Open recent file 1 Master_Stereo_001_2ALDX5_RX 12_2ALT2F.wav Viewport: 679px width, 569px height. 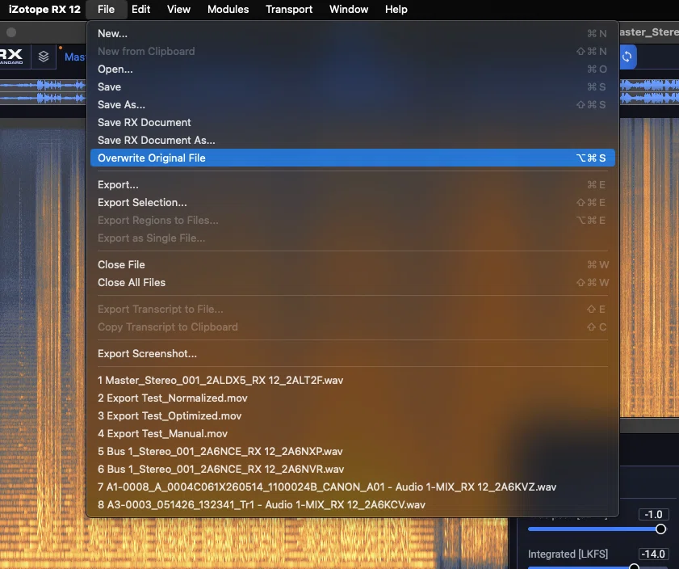click(353, 380)
